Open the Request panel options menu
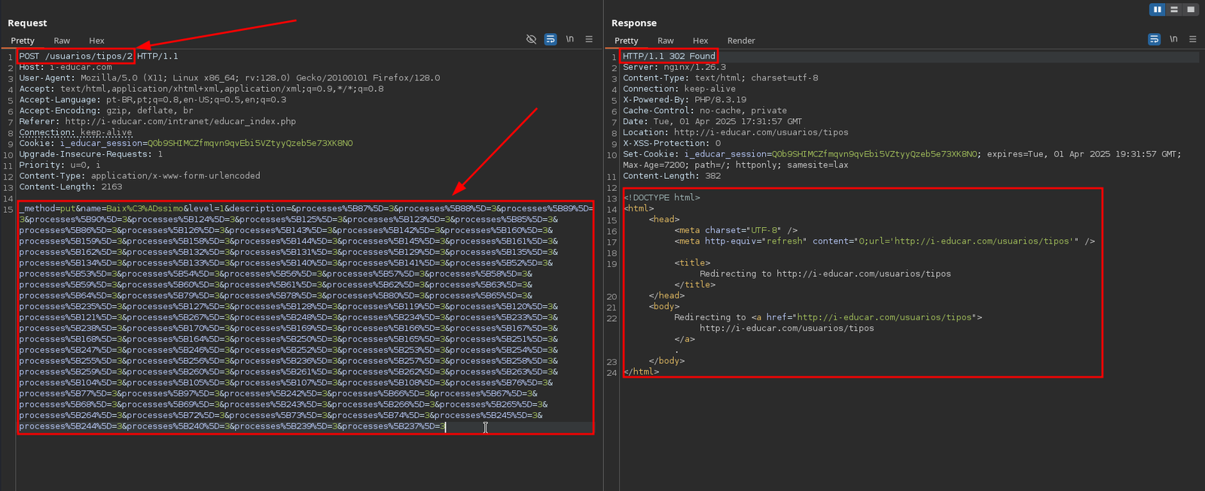The image size is (1205, 491). click(589, 39)
